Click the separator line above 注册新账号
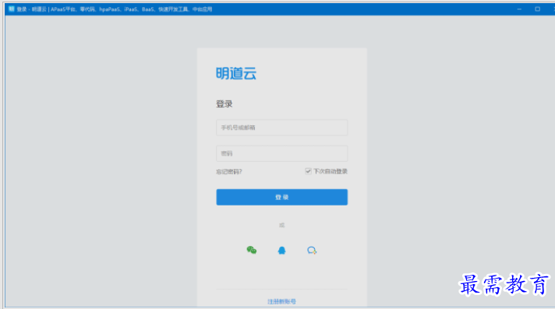555x309 pixels. pos(281,290)
